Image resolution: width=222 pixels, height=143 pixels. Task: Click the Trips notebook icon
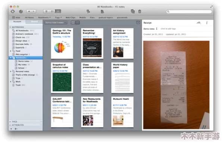13,78
